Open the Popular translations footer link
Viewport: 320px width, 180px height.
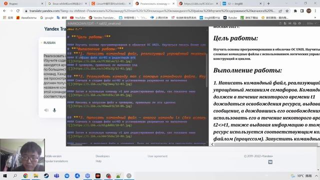pos(56,161)
